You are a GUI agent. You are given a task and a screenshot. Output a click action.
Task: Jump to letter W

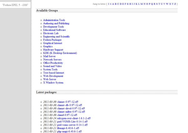point(167,4)
